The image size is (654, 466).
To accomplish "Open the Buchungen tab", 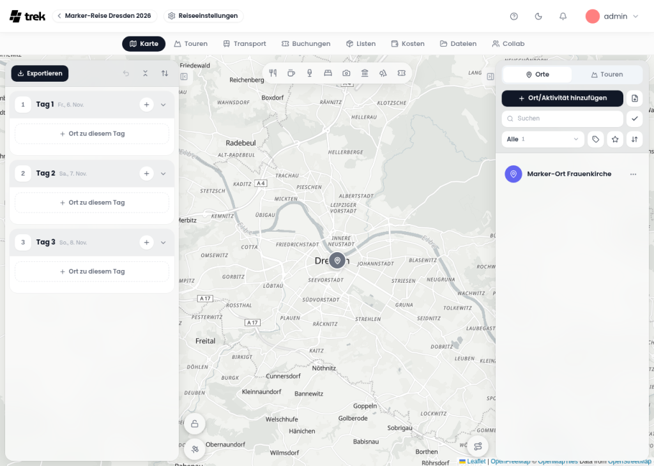I will click(x=306, y=44).
